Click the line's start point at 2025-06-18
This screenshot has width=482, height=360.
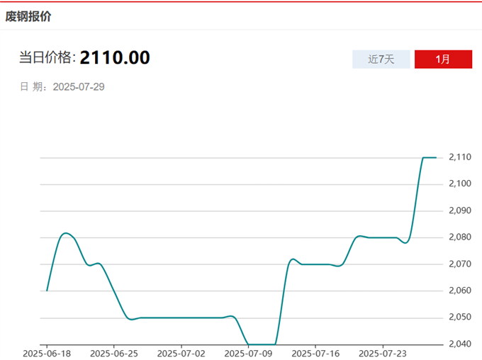pyautogui.click(x=47, y=291)
